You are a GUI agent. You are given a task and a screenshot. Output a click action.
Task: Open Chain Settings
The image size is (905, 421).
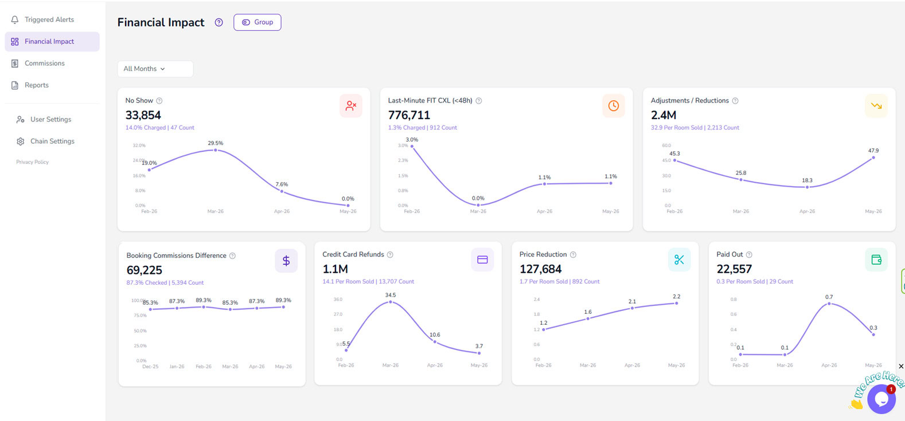click(52, 141)
